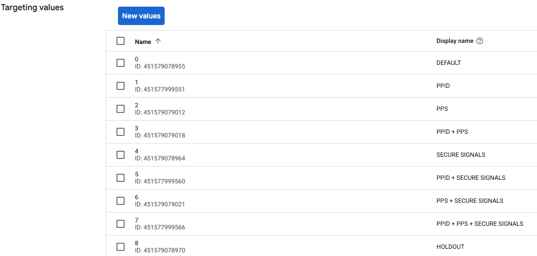Toggle checkbox for value 7
Image resolution: width=537 pixels, height=256 pixels.
tap(121, 224)
